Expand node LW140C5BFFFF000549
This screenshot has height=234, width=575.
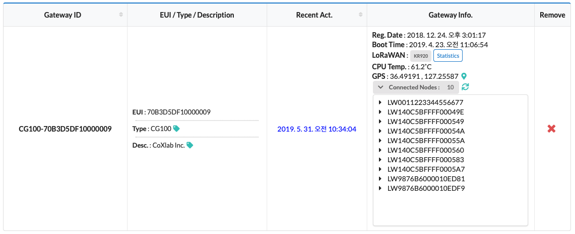tap(380, 122)
